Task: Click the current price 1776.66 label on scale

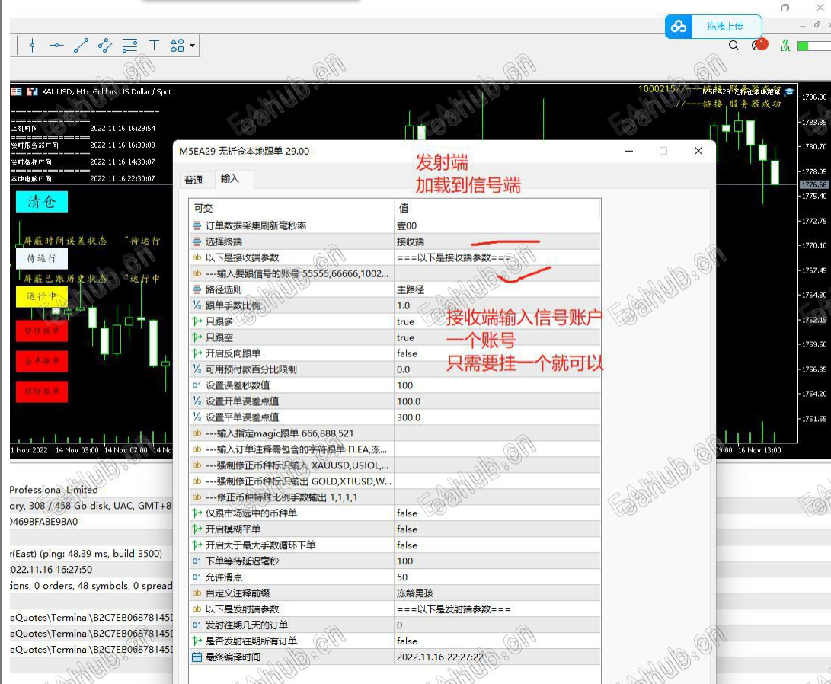Action: 813,184
